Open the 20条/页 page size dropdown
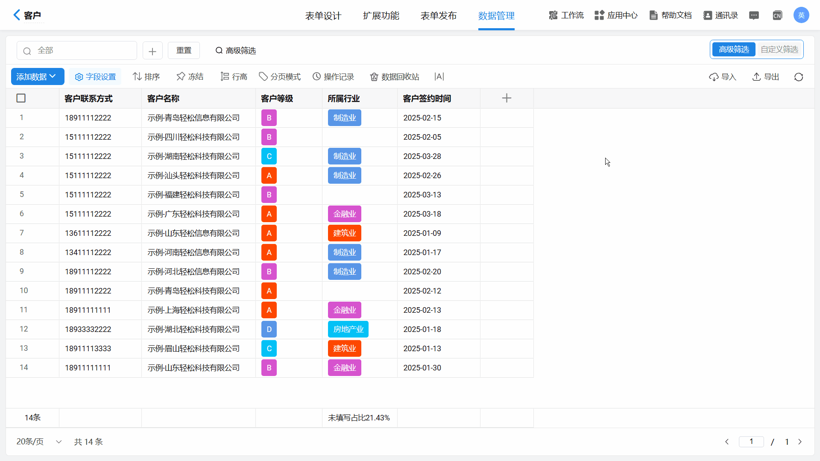Image resolution: width=820 pixels, height=461 pixels. (x=39, y=442)
